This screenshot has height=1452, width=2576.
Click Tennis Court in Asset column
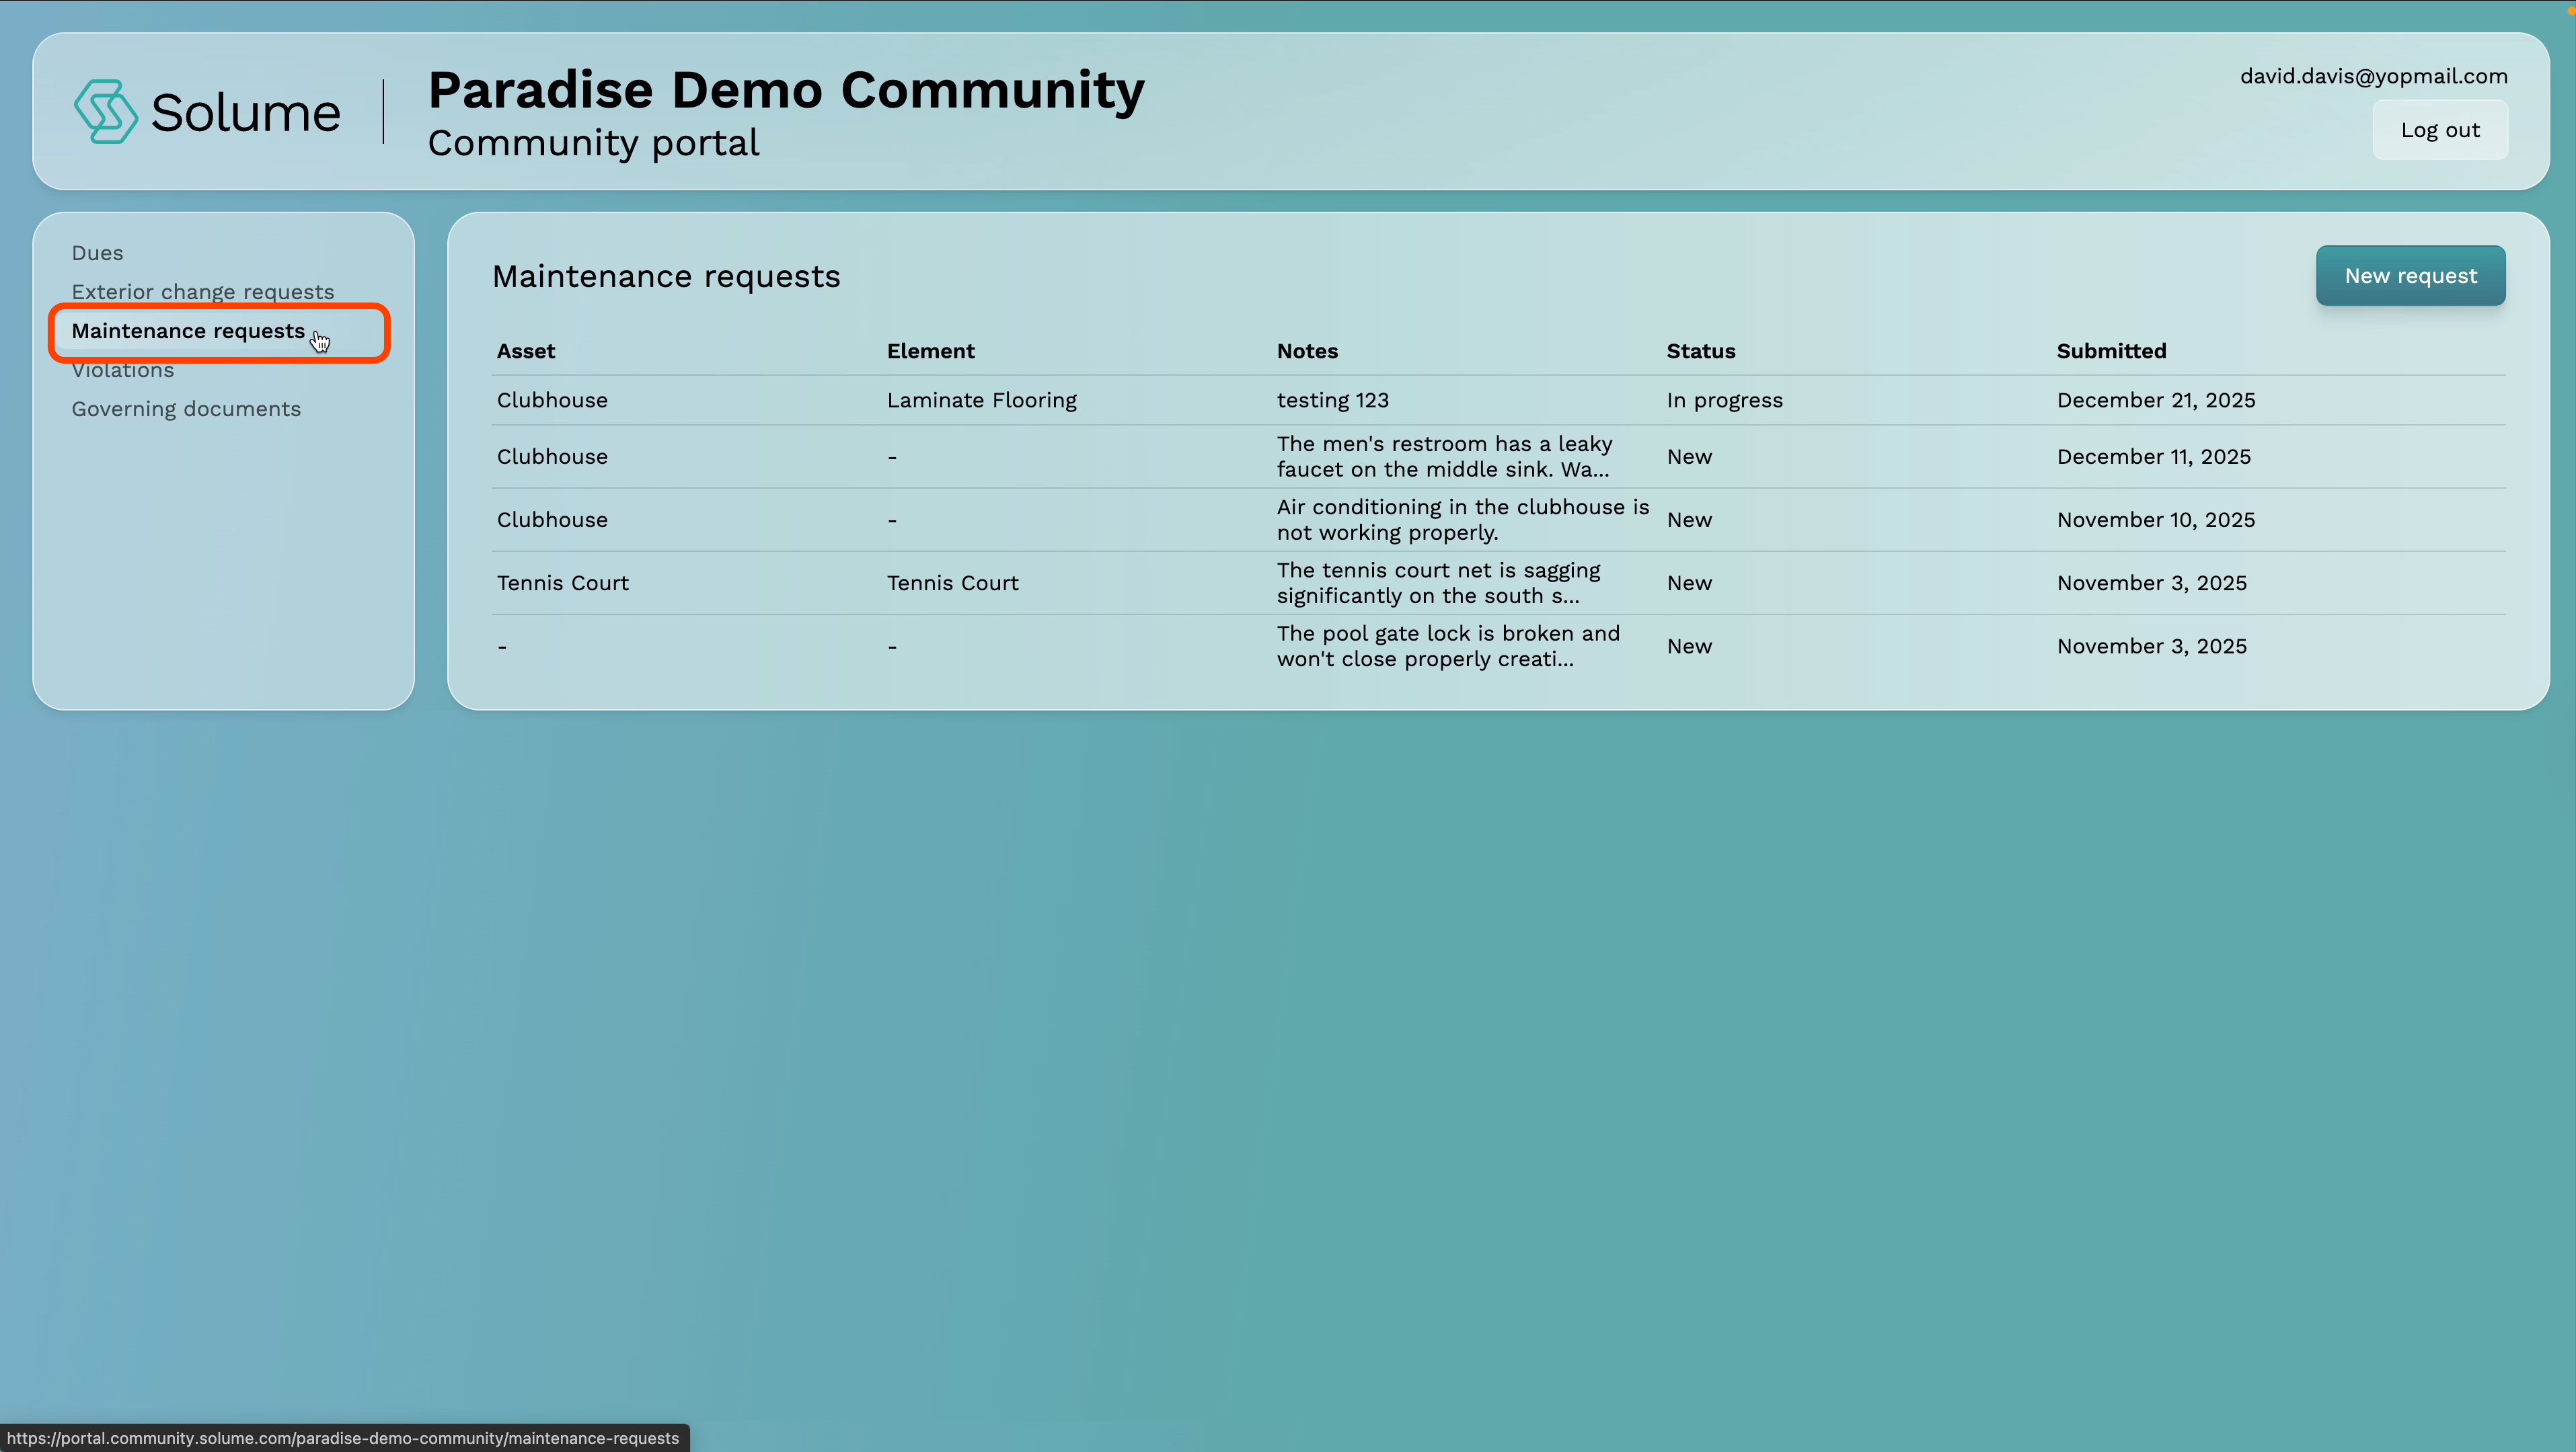coord(562,583)
